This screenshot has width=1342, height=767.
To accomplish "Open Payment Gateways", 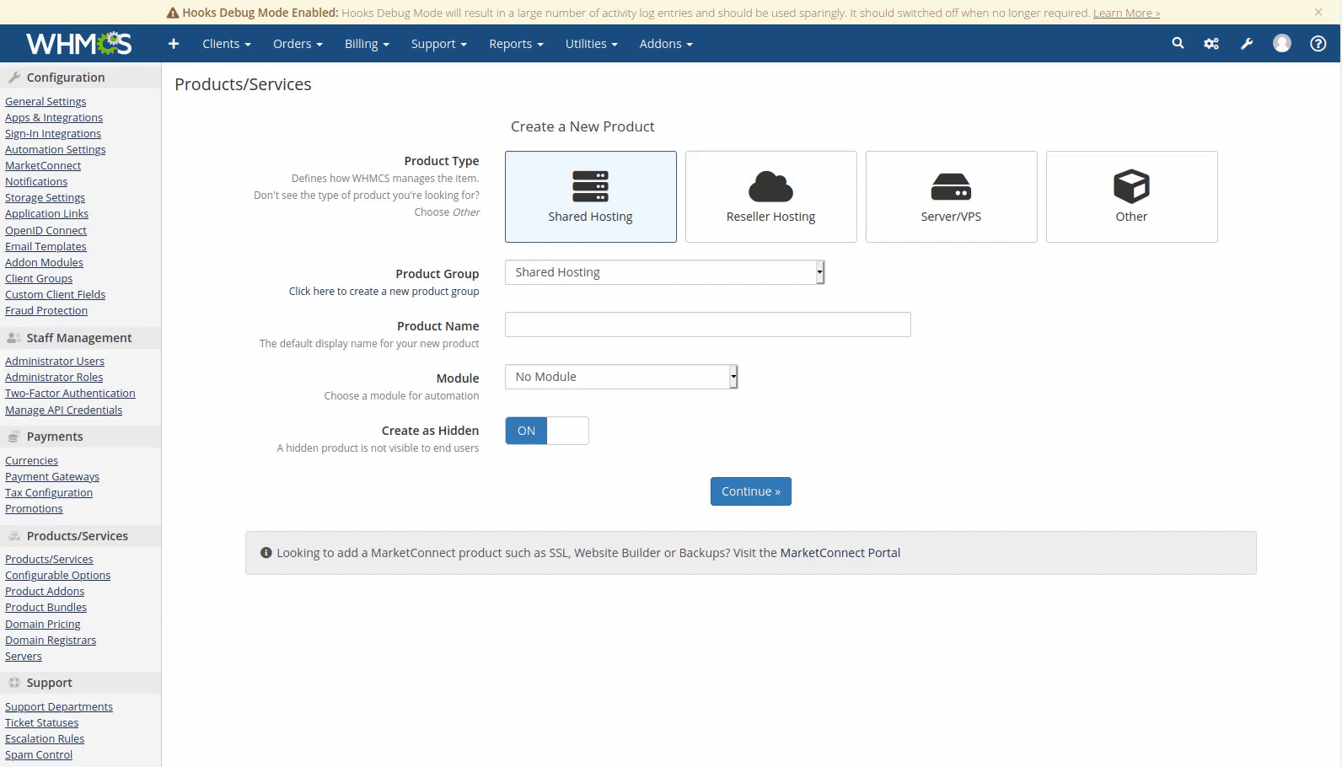I will click(52, 476).
